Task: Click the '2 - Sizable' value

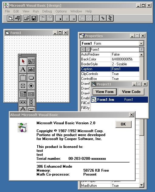Action: pyautogui.click(x=119, y=64)
